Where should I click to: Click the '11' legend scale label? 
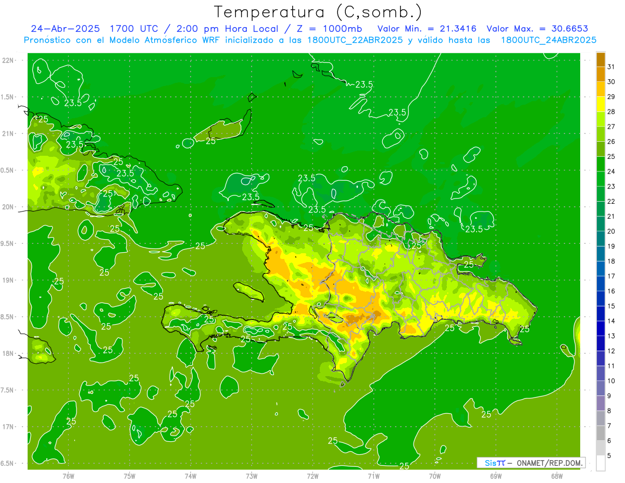click(x=611, y=366)
